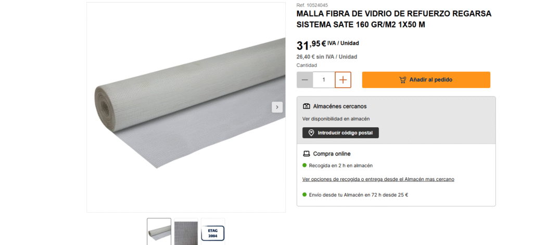Select the mesh close-up texture thumbnail
The width and height of the screenshot is (533, 245).
click(186, 231)
